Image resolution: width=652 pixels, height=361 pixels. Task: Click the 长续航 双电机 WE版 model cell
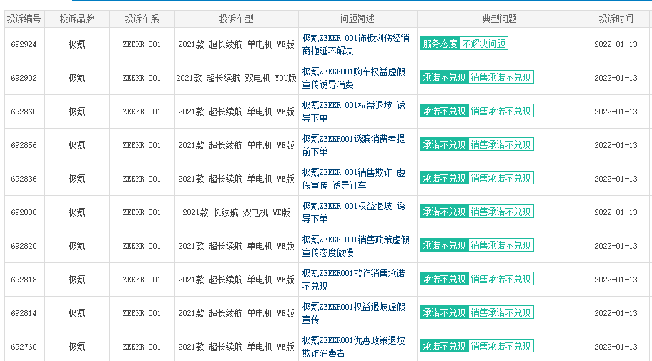coord(236,212)
